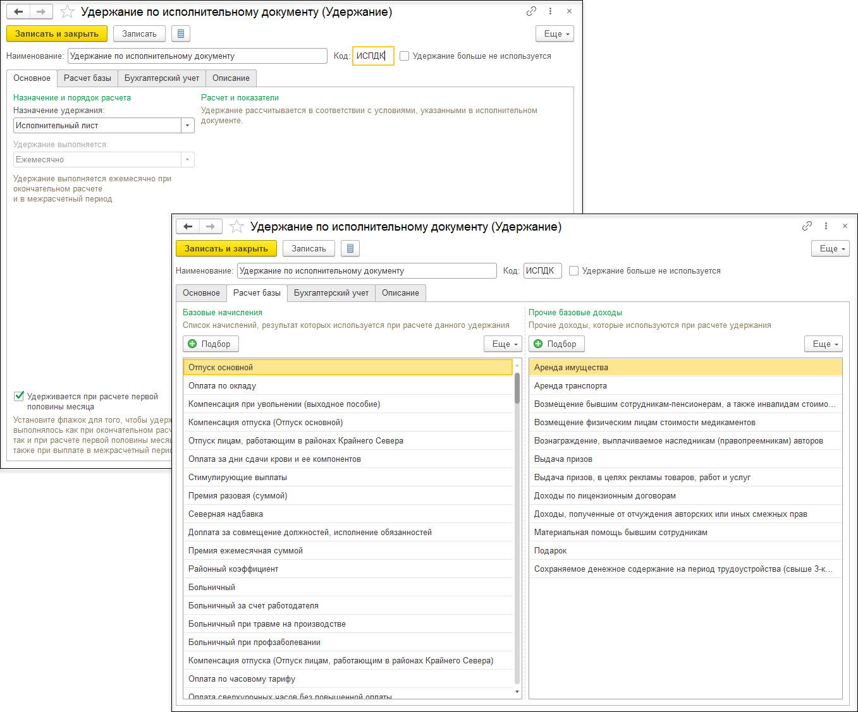Select 'Больничный за счет работодателя' row
Viewport: 858px width, 712px height.
point(348,605)
